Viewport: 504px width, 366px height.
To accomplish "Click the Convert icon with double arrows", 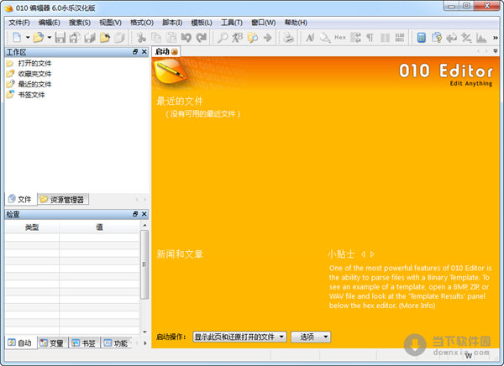I will (451, 38).
